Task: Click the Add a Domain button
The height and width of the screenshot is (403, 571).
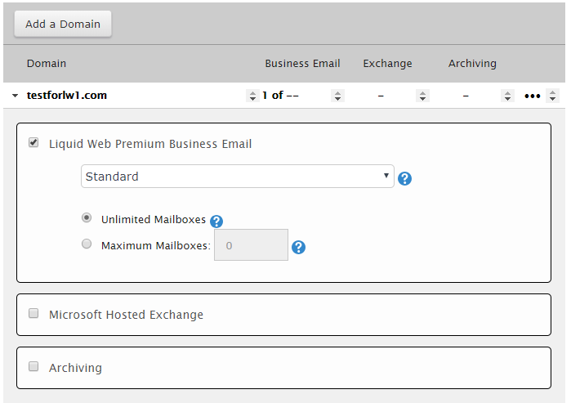Action: (63, 24)
